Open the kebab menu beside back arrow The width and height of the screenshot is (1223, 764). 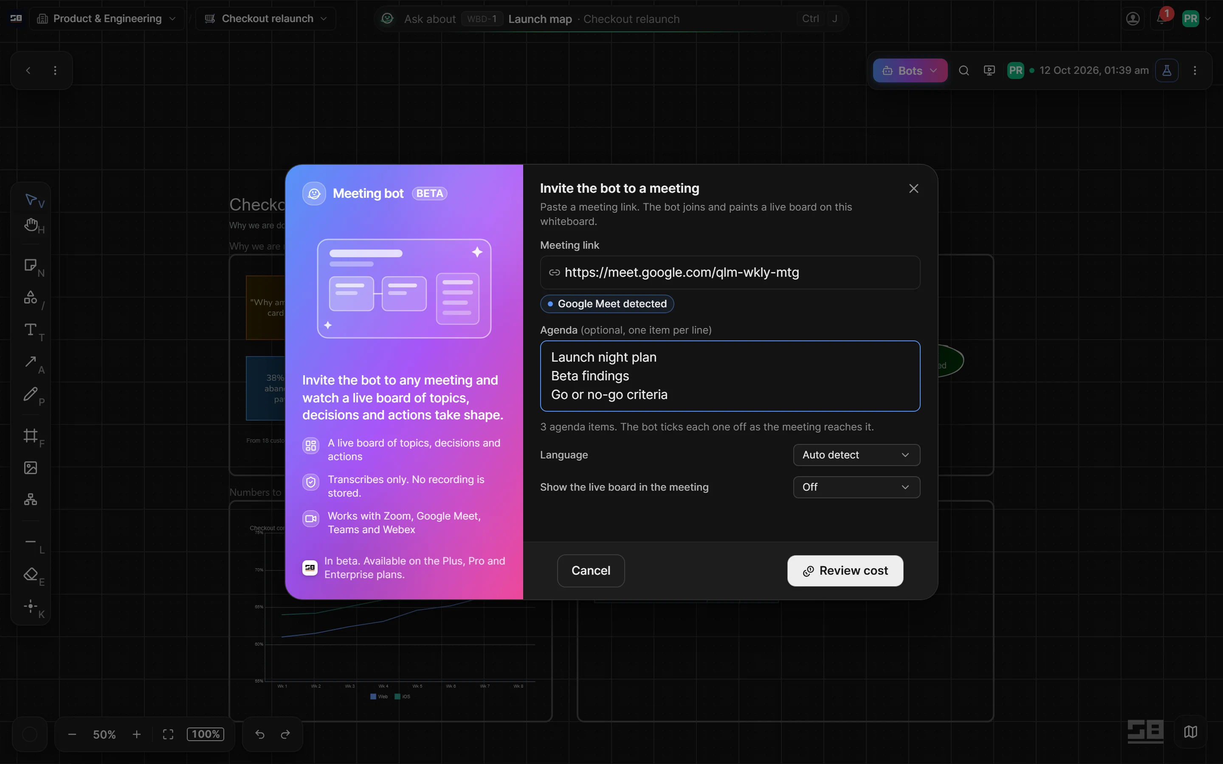(x=55, y=71)
